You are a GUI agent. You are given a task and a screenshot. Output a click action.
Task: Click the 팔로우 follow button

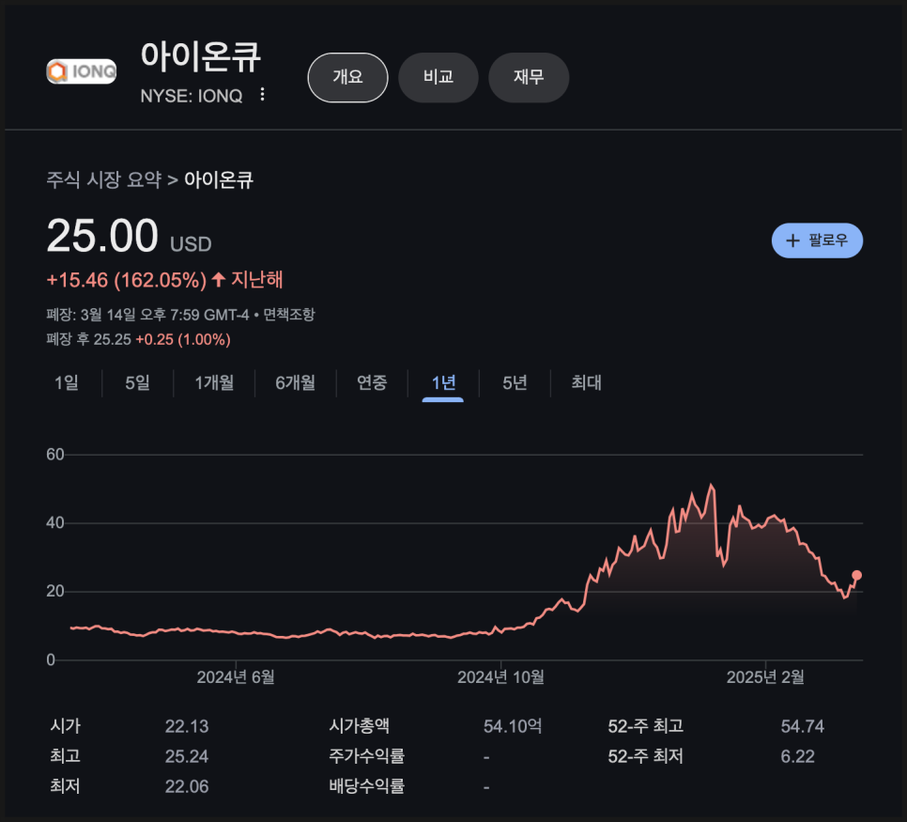(x=817, y=240)
